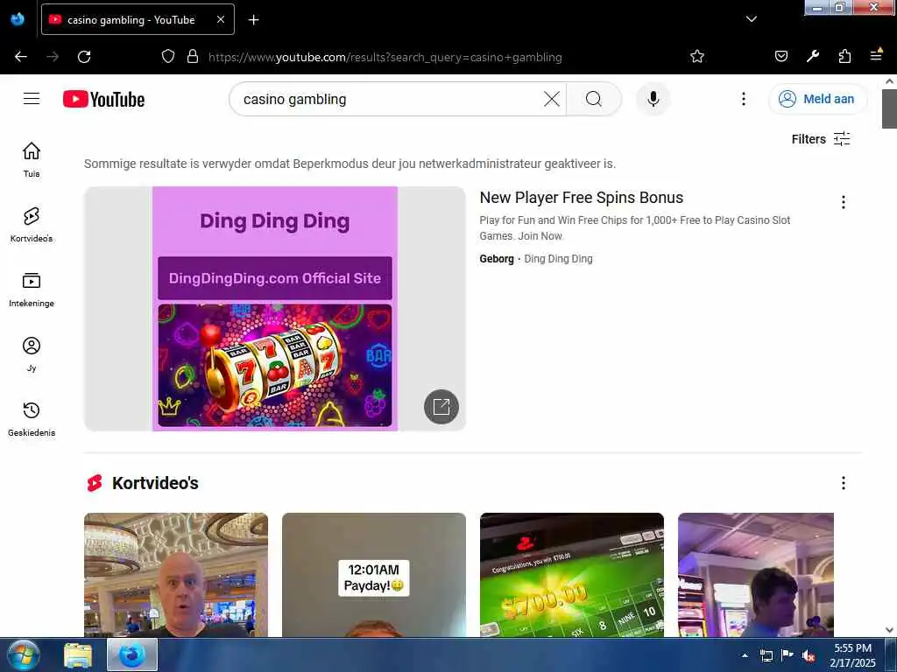The height and width of the screenshot is (672, 897).
Task: Open the short of the young man beside slot machines
Action: point(756,574)
